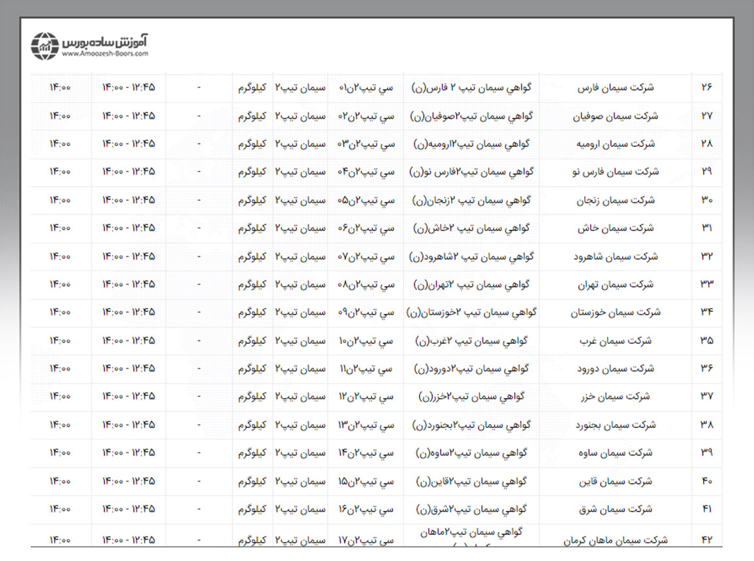The image size is (754, 561).
Task: Select company شرکت سیمان غرب
Action: [x=616, y=341]
